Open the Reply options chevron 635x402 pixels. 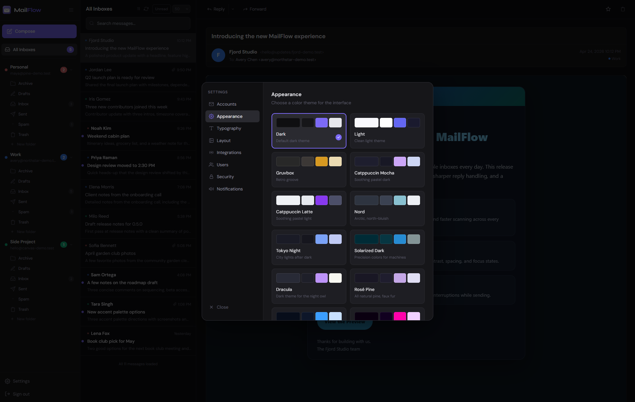click(233, 9)
